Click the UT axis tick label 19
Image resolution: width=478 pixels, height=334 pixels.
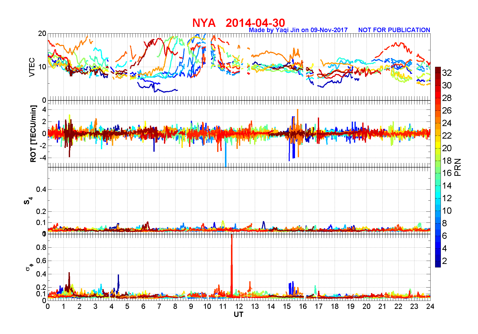[x=350, y=306]
